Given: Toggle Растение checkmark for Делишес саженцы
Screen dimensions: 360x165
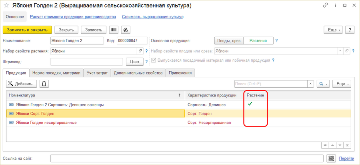Looking at the screenshot, I should pyautogui.click(x=250, y=104).
